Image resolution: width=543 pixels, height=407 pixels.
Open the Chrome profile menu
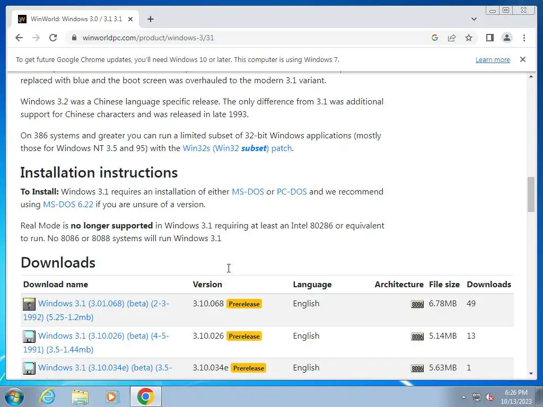506,38
